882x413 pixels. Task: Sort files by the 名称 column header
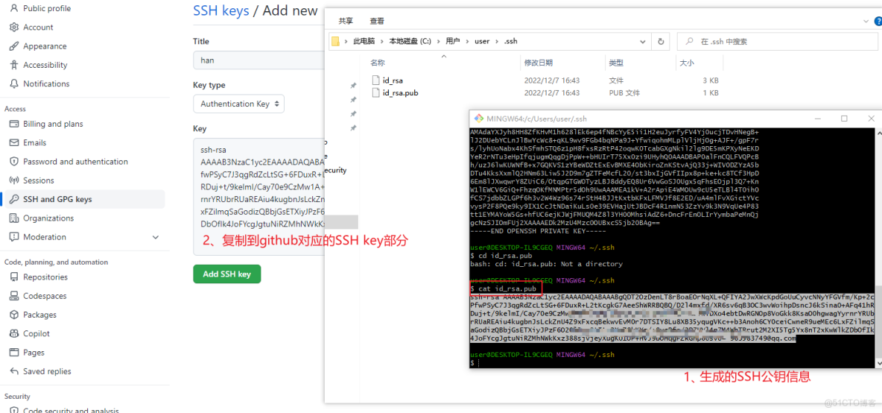[x=378, y=63]
